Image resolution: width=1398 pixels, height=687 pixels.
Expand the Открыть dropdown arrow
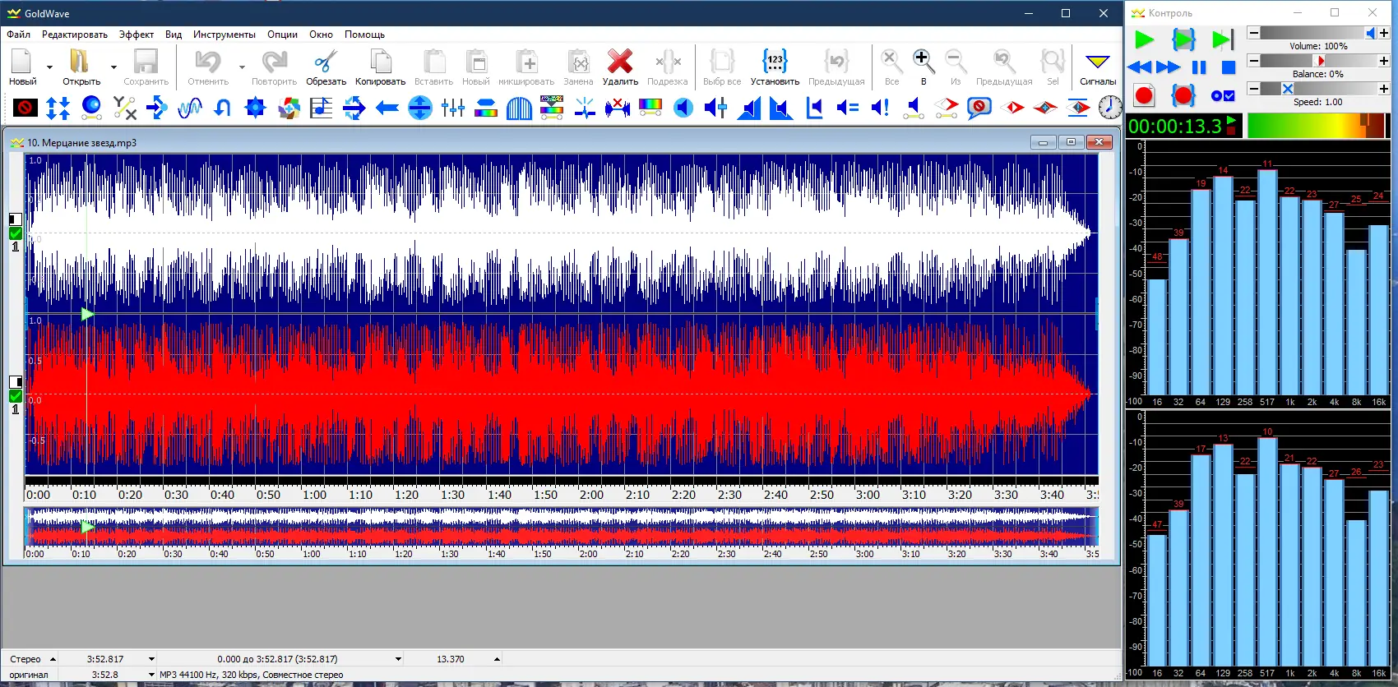pos(113,67)
